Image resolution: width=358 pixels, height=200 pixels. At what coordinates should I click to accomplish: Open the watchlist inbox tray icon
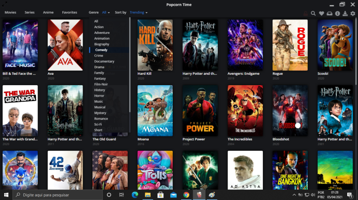329,14
